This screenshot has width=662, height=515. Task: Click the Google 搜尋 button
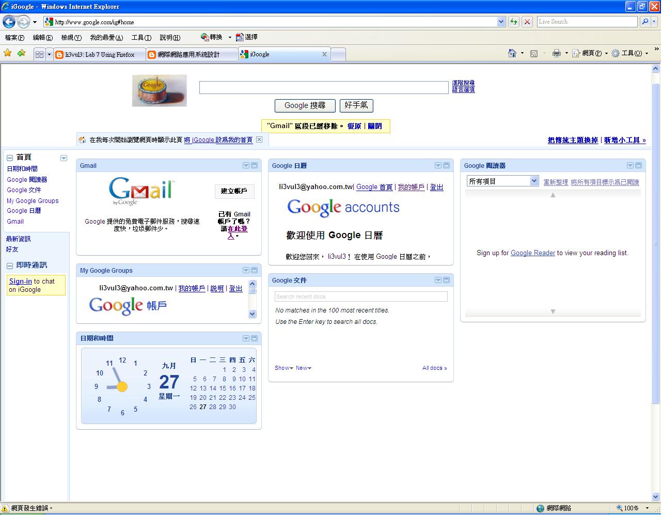305,105
